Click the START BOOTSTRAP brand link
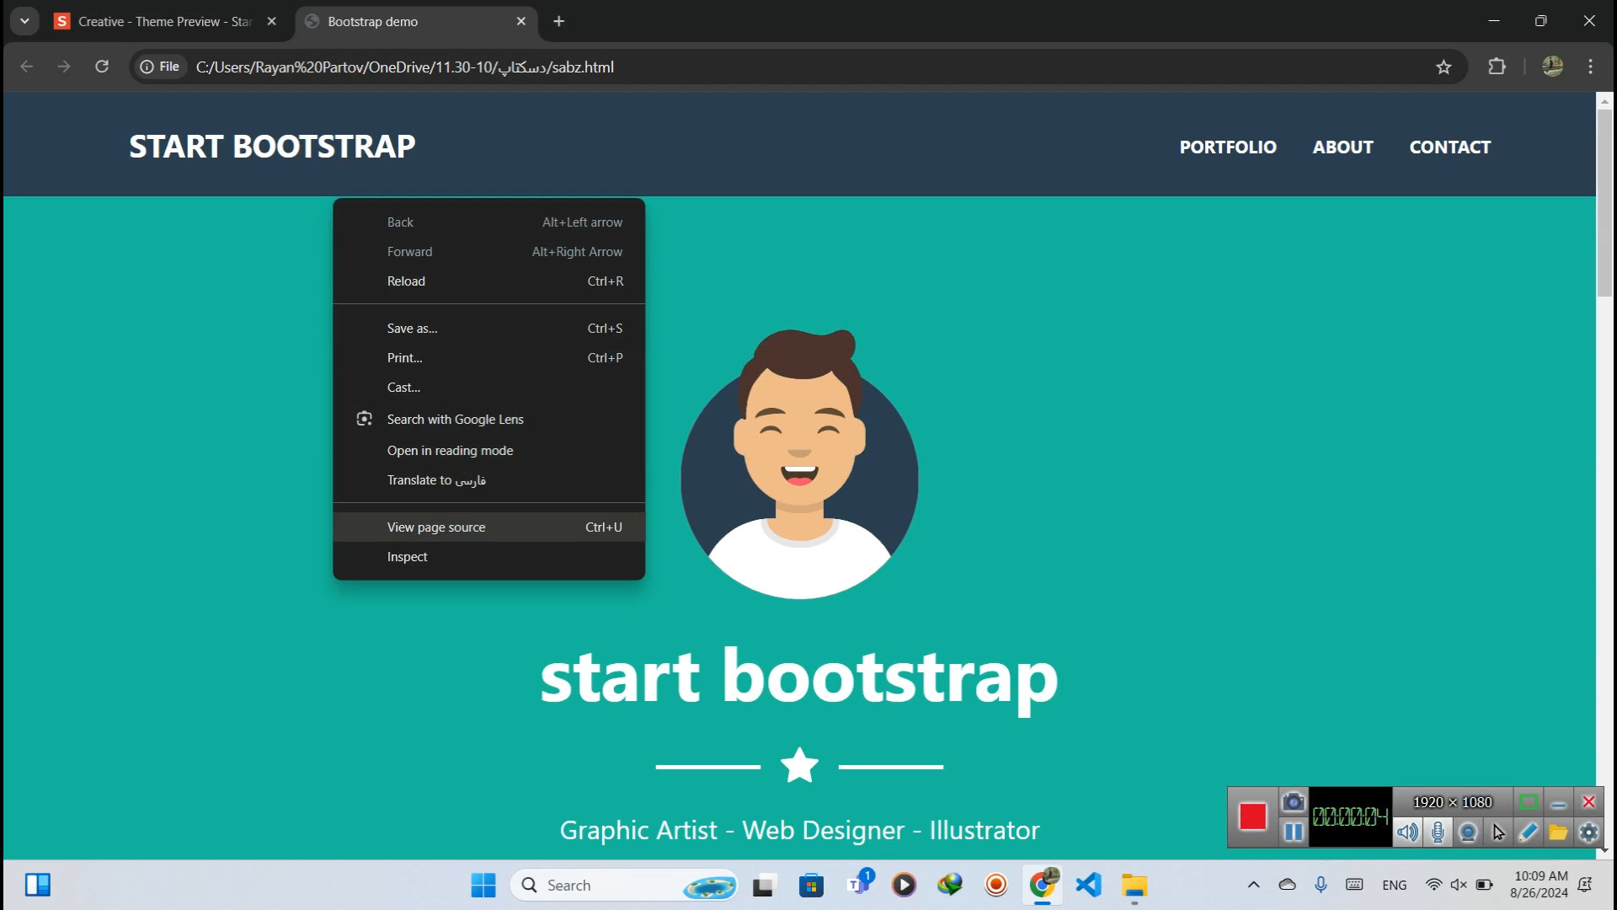Image resolution: width=1617 pixels, height=910 pixels. (272, 147)
